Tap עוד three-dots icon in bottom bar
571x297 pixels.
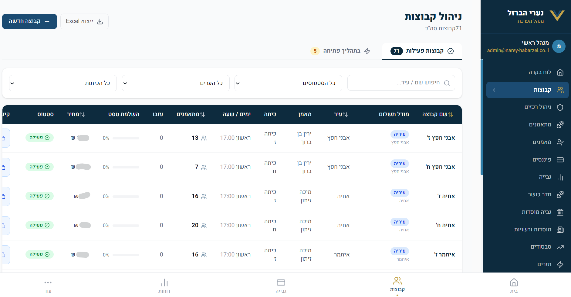click(48, 282)
